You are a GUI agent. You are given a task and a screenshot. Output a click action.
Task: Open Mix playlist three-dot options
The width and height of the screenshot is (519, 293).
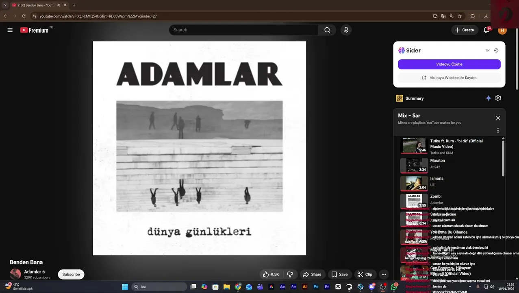point(498,131)
